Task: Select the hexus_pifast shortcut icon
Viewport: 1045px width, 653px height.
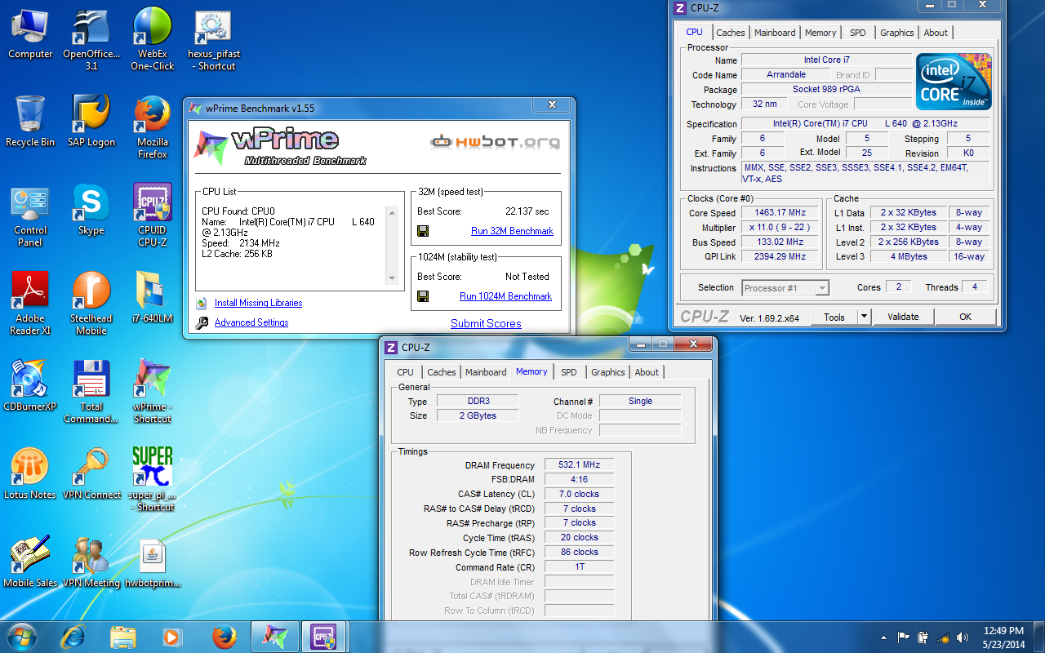Action: click(214, 39)
